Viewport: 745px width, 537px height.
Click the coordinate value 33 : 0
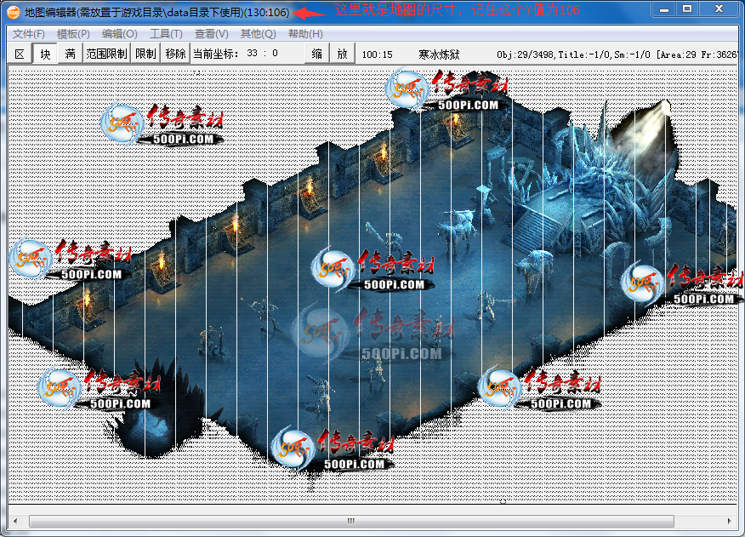[x=262, y=54]
